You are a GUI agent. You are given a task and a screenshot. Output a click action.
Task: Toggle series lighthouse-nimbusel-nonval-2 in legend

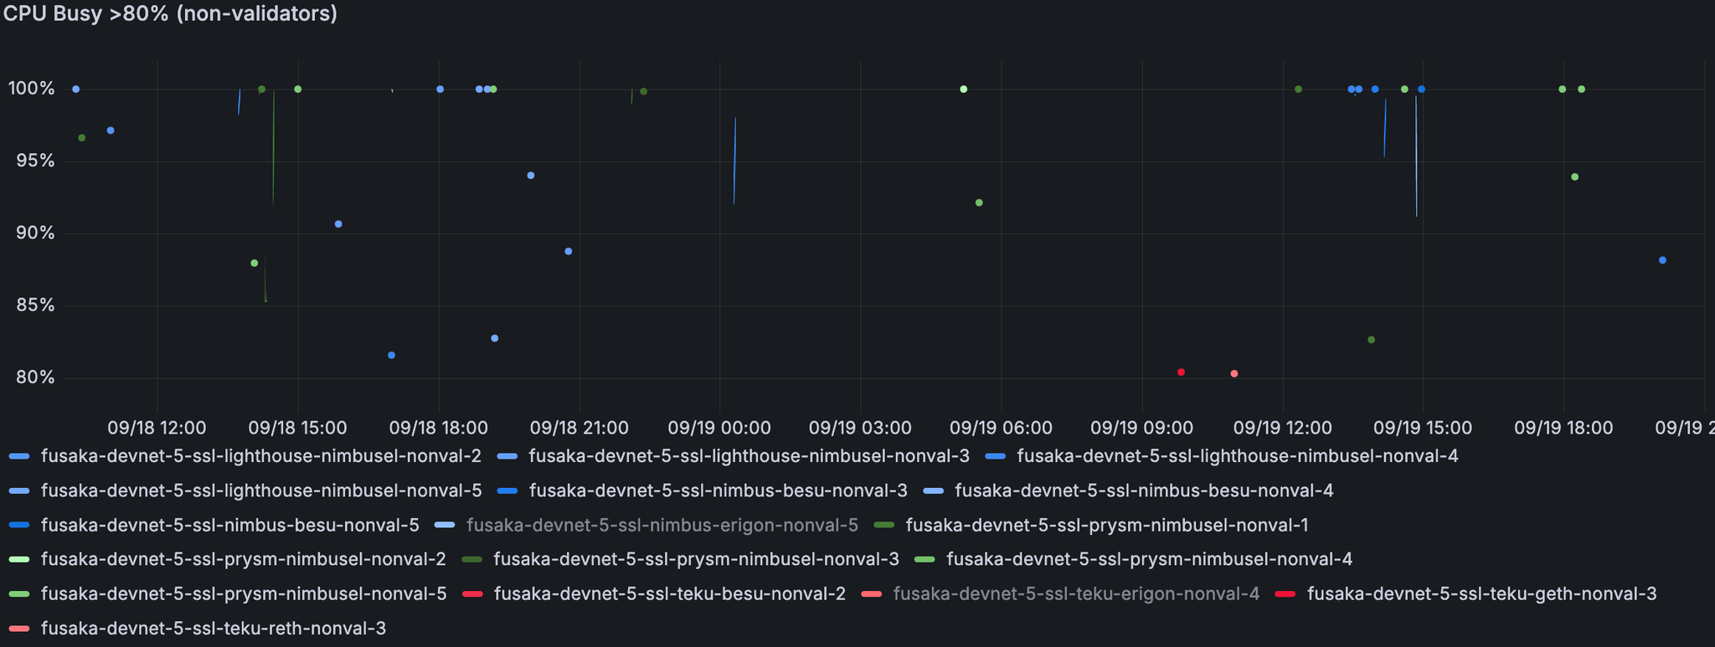[260, 456]
